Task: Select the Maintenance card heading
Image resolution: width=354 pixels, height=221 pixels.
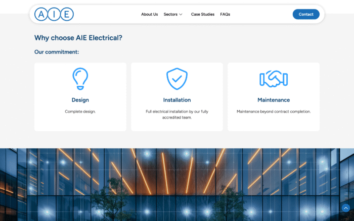Action: coord(274,100)
